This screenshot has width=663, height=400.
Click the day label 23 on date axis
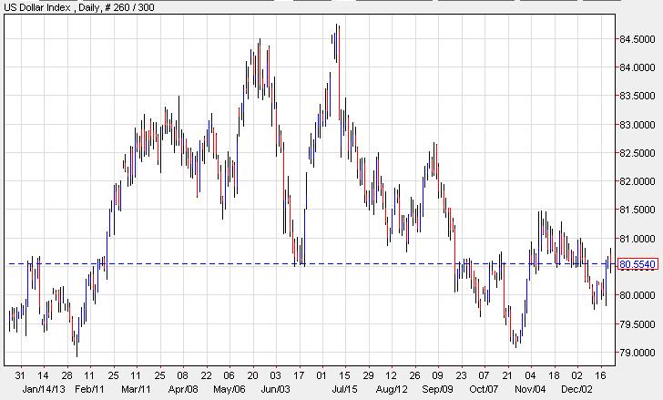pyautogui.click(x=462, y=375)
